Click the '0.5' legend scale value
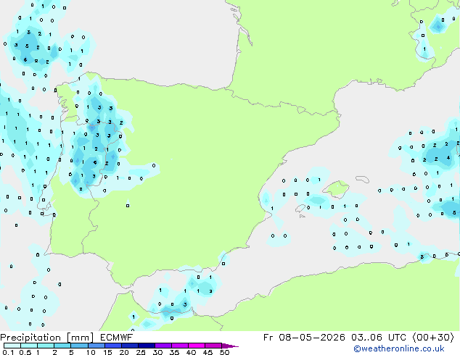 click(x=25, y=352)
